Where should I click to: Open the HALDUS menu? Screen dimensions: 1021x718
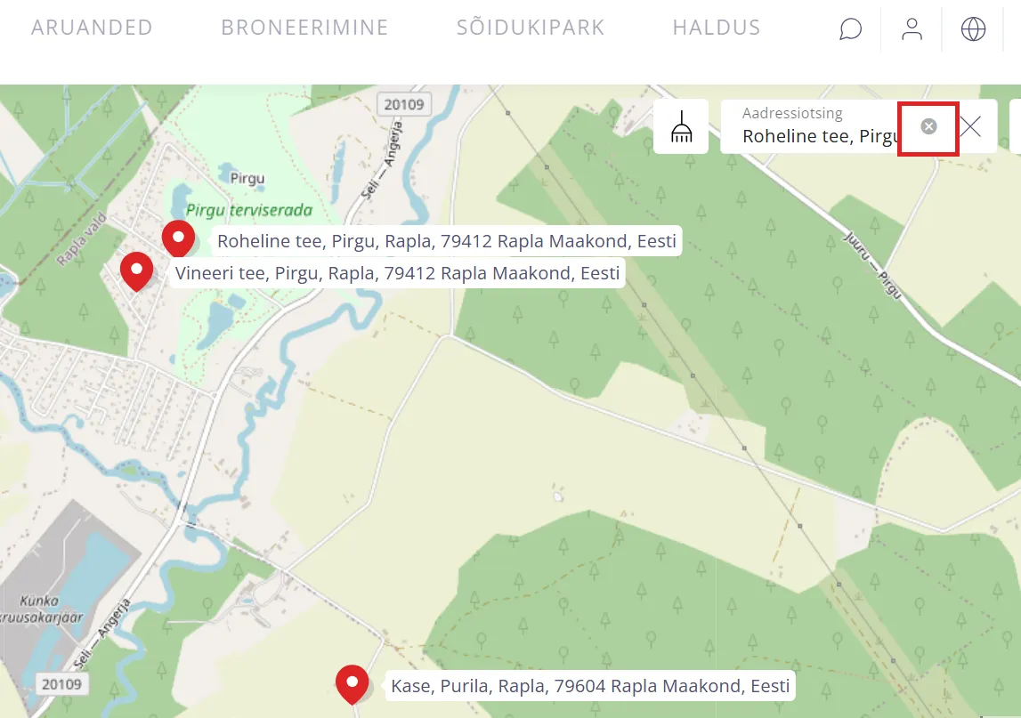pyautogui.click(x=717, y=28)
